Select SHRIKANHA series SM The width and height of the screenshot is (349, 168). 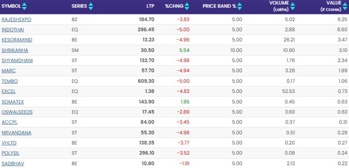tap(75, 50)
